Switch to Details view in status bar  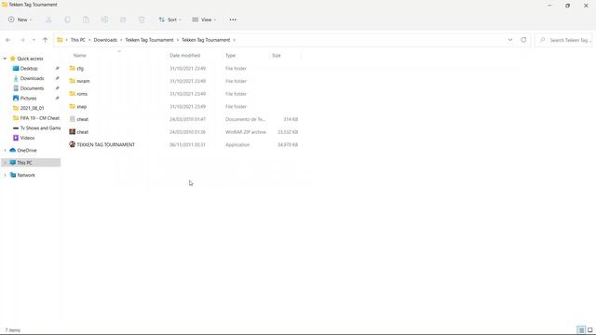pyautogui.click(x=581, y=330)
